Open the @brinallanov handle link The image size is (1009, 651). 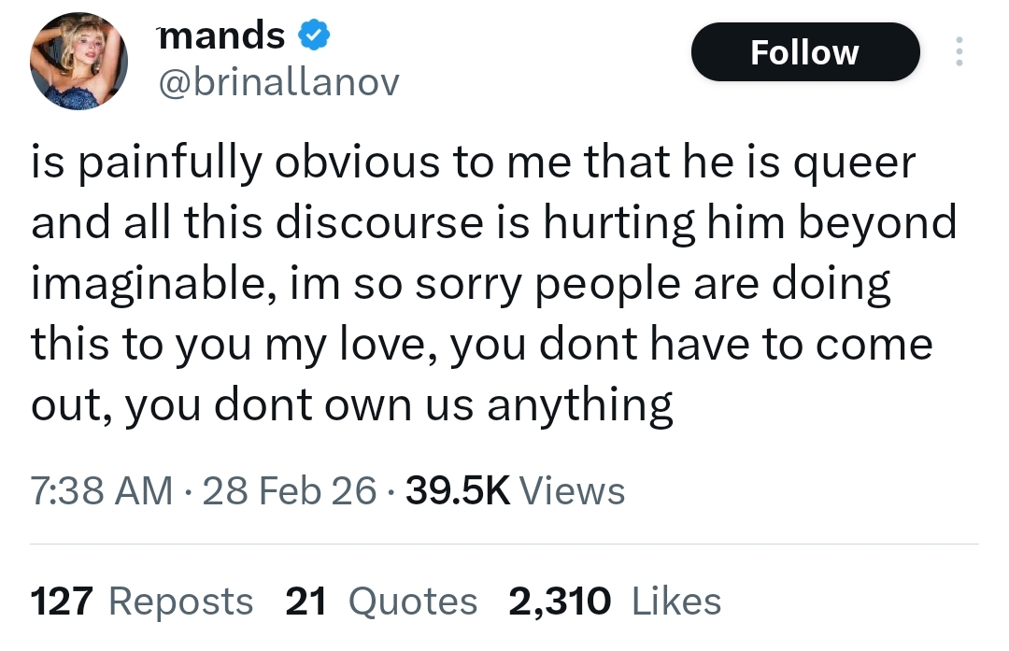pos(279,84)
